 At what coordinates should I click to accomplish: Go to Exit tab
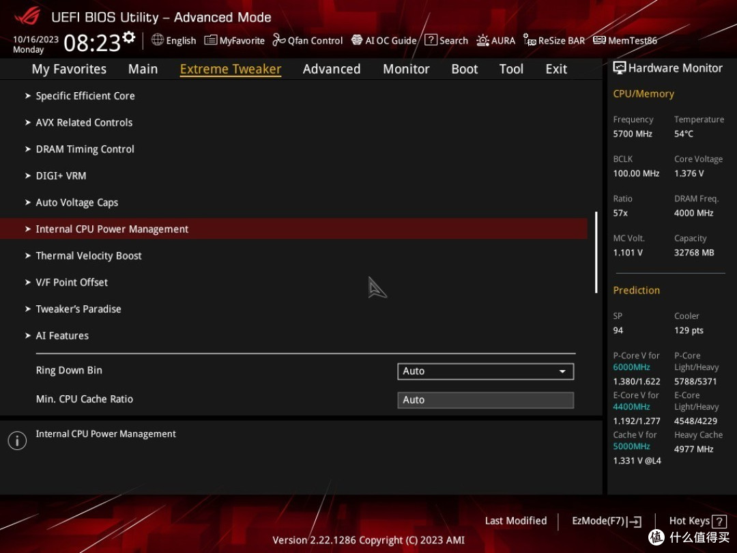[556, 69]
